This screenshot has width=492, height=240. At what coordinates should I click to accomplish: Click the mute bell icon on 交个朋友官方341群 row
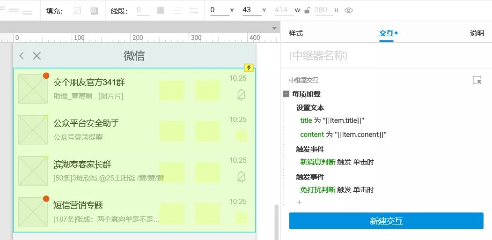pos(241,95)
